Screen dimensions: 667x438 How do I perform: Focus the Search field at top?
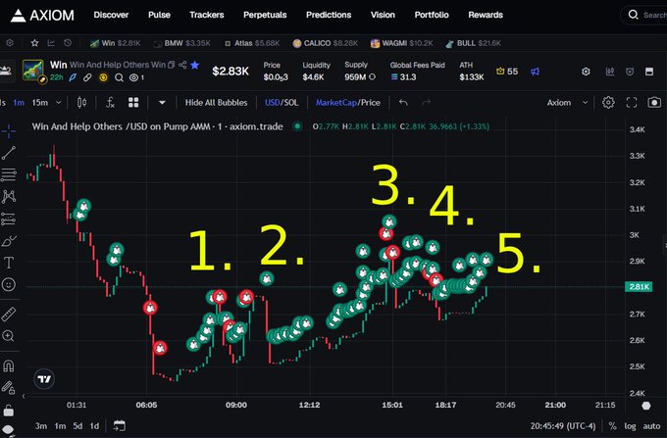point(645,15)
